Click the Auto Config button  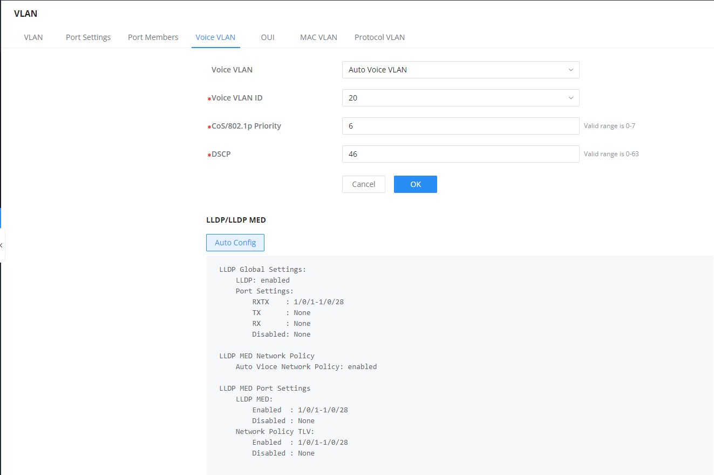pos(235,243)
